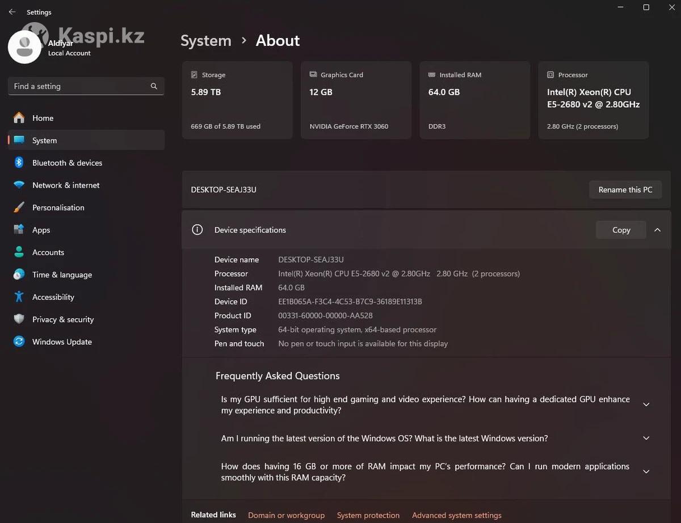
Task: Copy the device specifications
Action: [621, 230]
